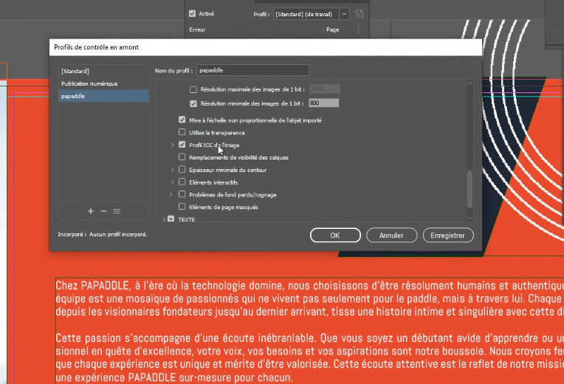Toggle the Activé checkbox in Preflight panel
564x384 pixels.
(x=193, y=13)
